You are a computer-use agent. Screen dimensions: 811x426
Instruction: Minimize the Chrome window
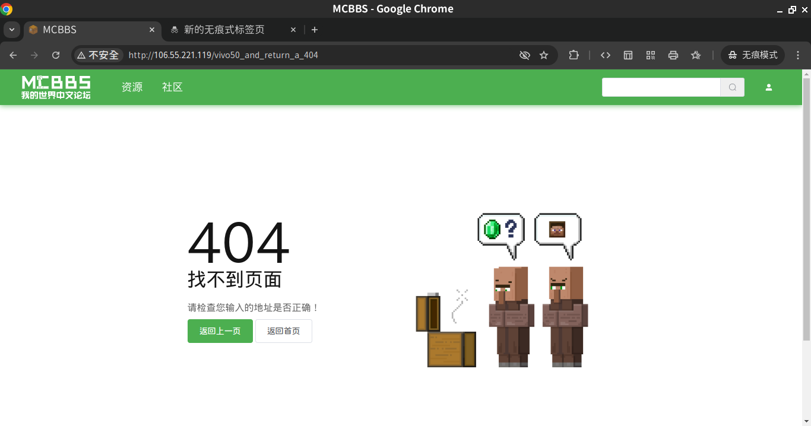780,9
